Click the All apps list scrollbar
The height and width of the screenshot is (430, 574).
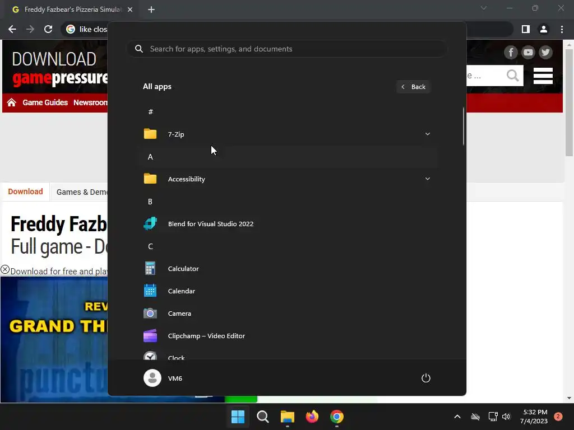click(x=464, y=126)
